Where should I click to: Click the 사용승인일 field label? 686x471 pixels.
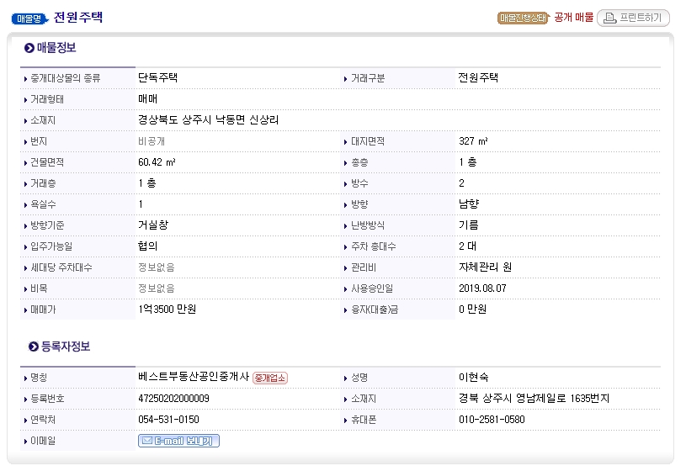[x=372, y=288]
